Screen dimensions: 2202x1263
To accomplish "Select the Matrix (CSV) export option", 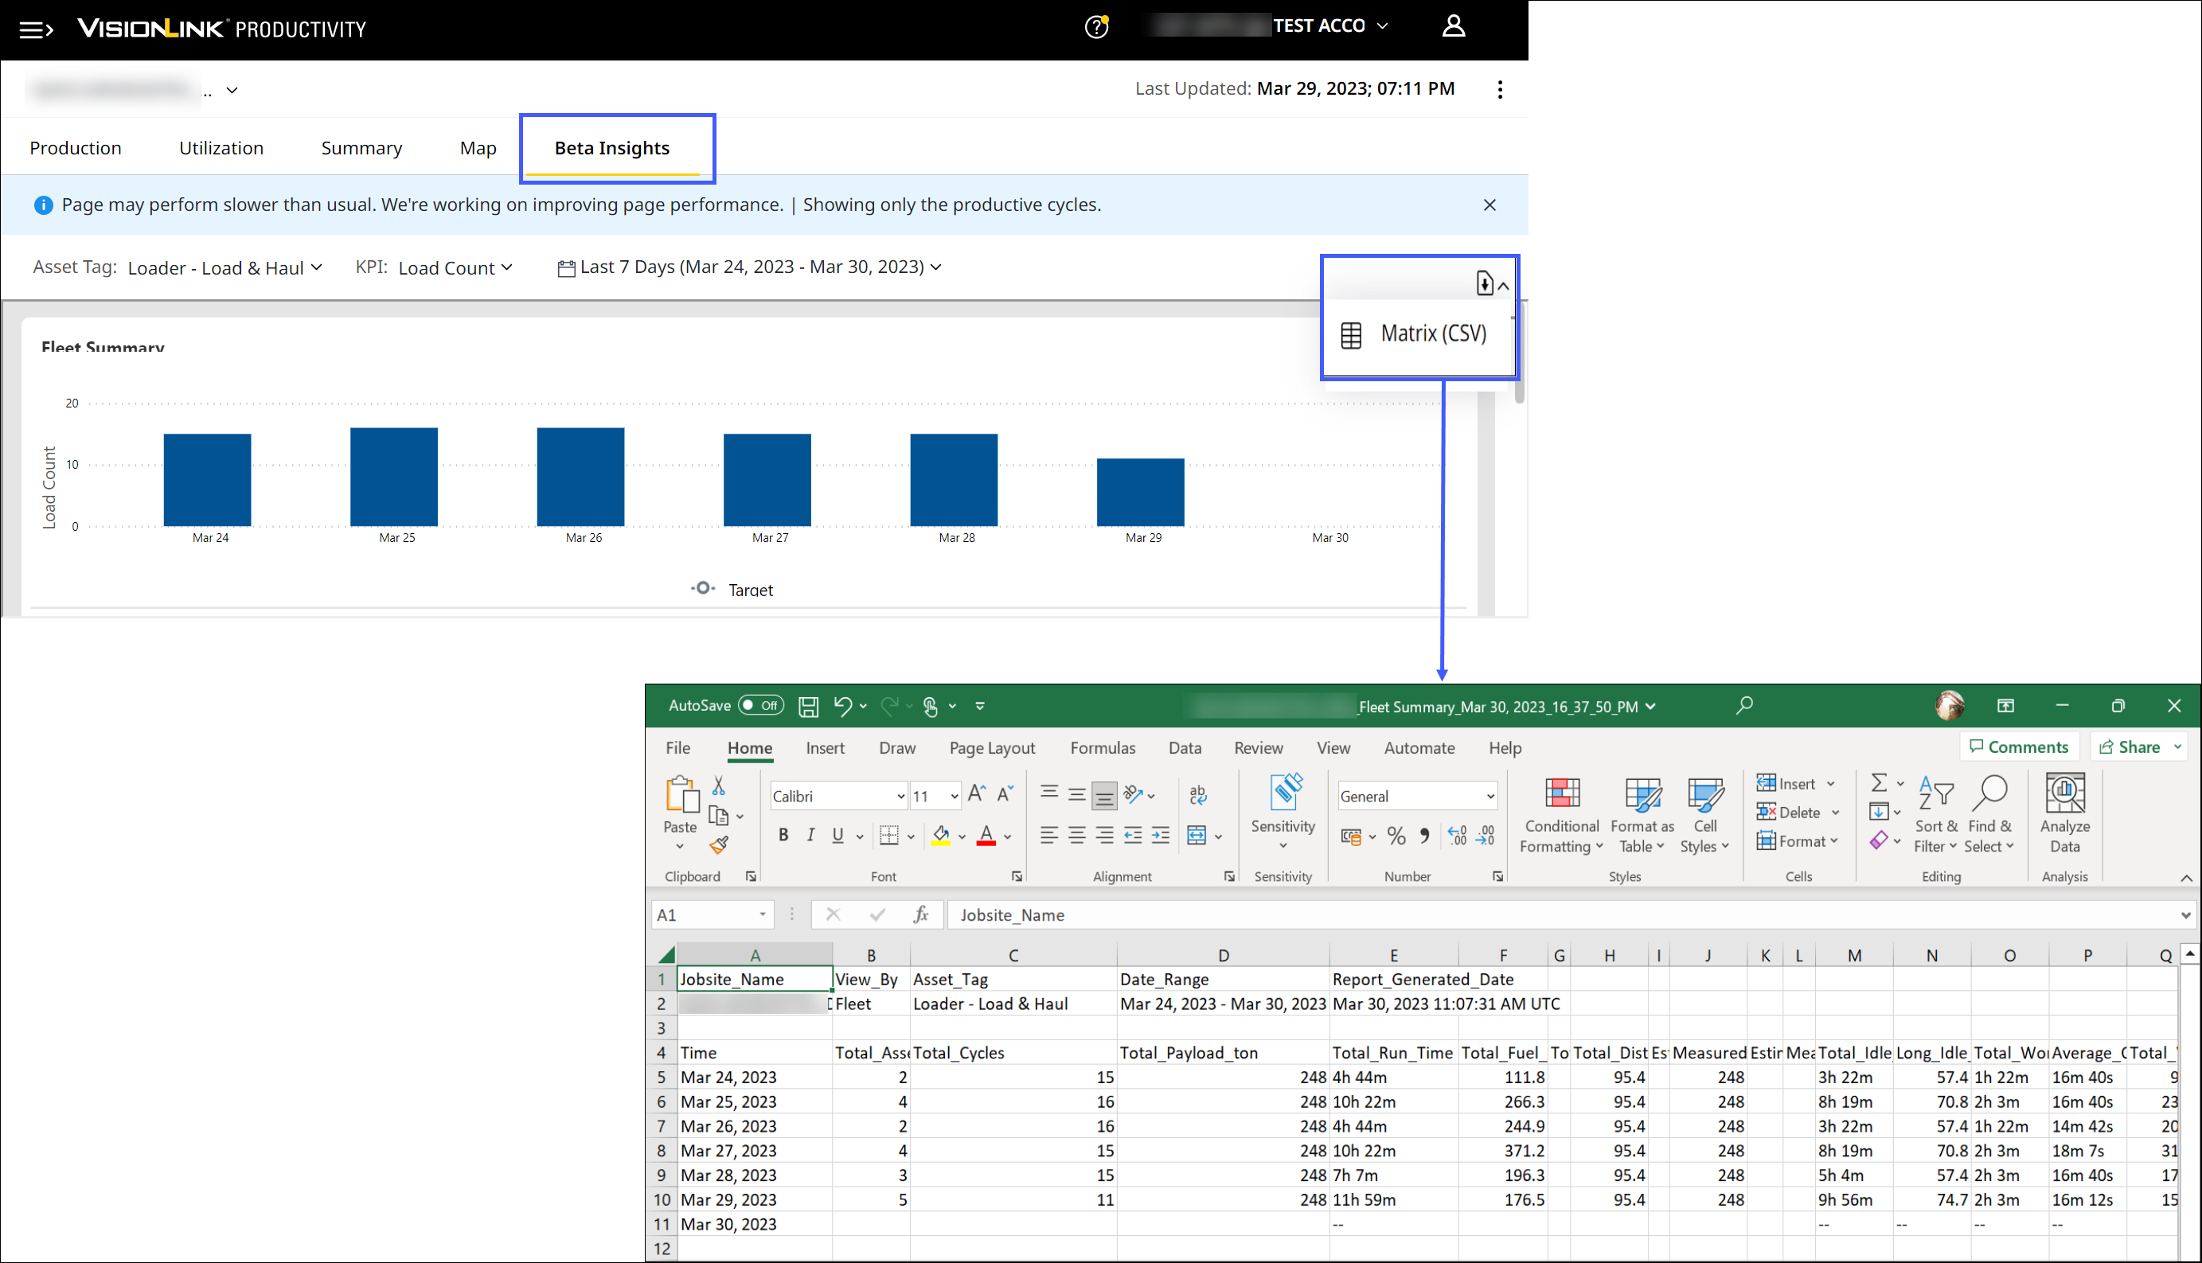I will pos(1432,334).
